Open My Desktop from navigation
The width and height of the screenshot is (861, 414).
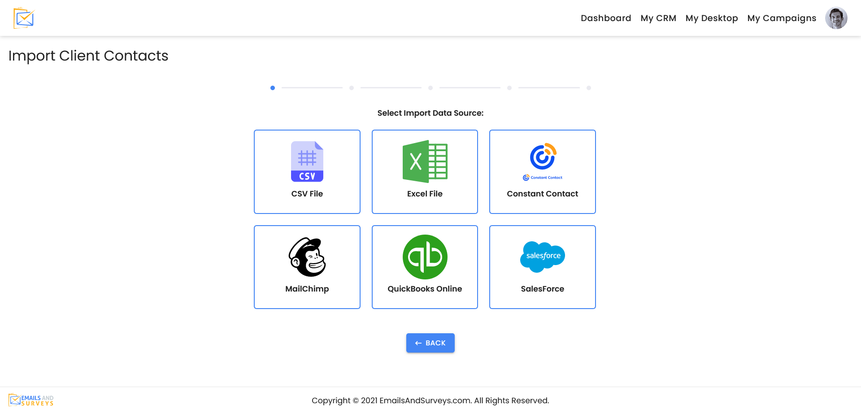point(712,18)
